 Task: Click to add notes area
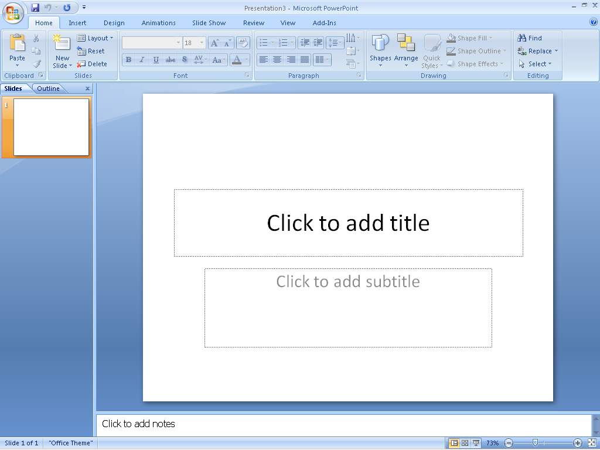[343, 425]
